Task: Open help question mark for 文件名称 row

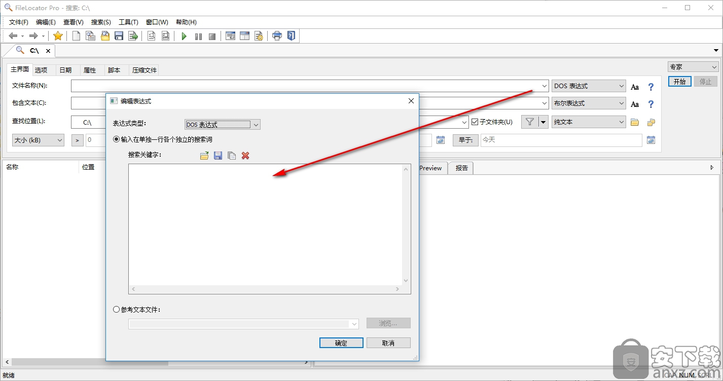Action: coord(651,87)
